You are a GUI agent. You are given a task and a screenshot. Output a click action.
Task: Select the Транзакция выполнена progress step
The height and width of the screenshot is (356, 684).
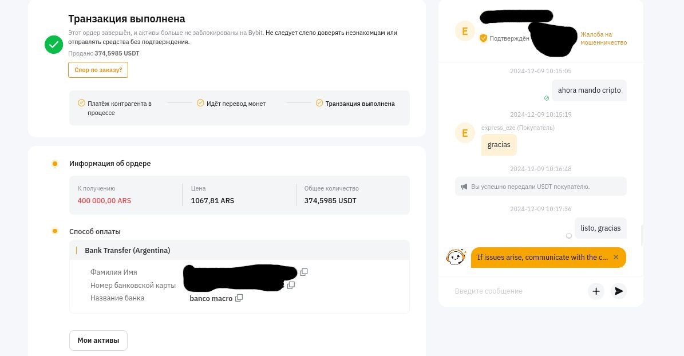(x=355, y=104)
